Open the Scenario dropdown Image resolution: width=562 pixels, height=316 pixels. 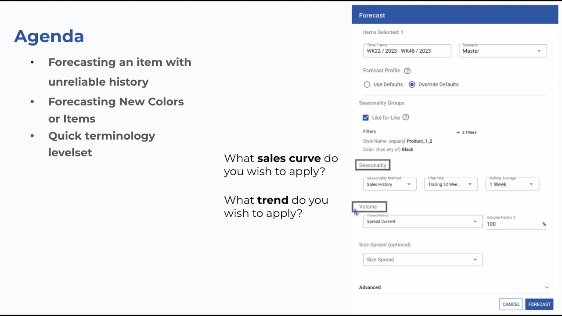click(x=503, y=51)
